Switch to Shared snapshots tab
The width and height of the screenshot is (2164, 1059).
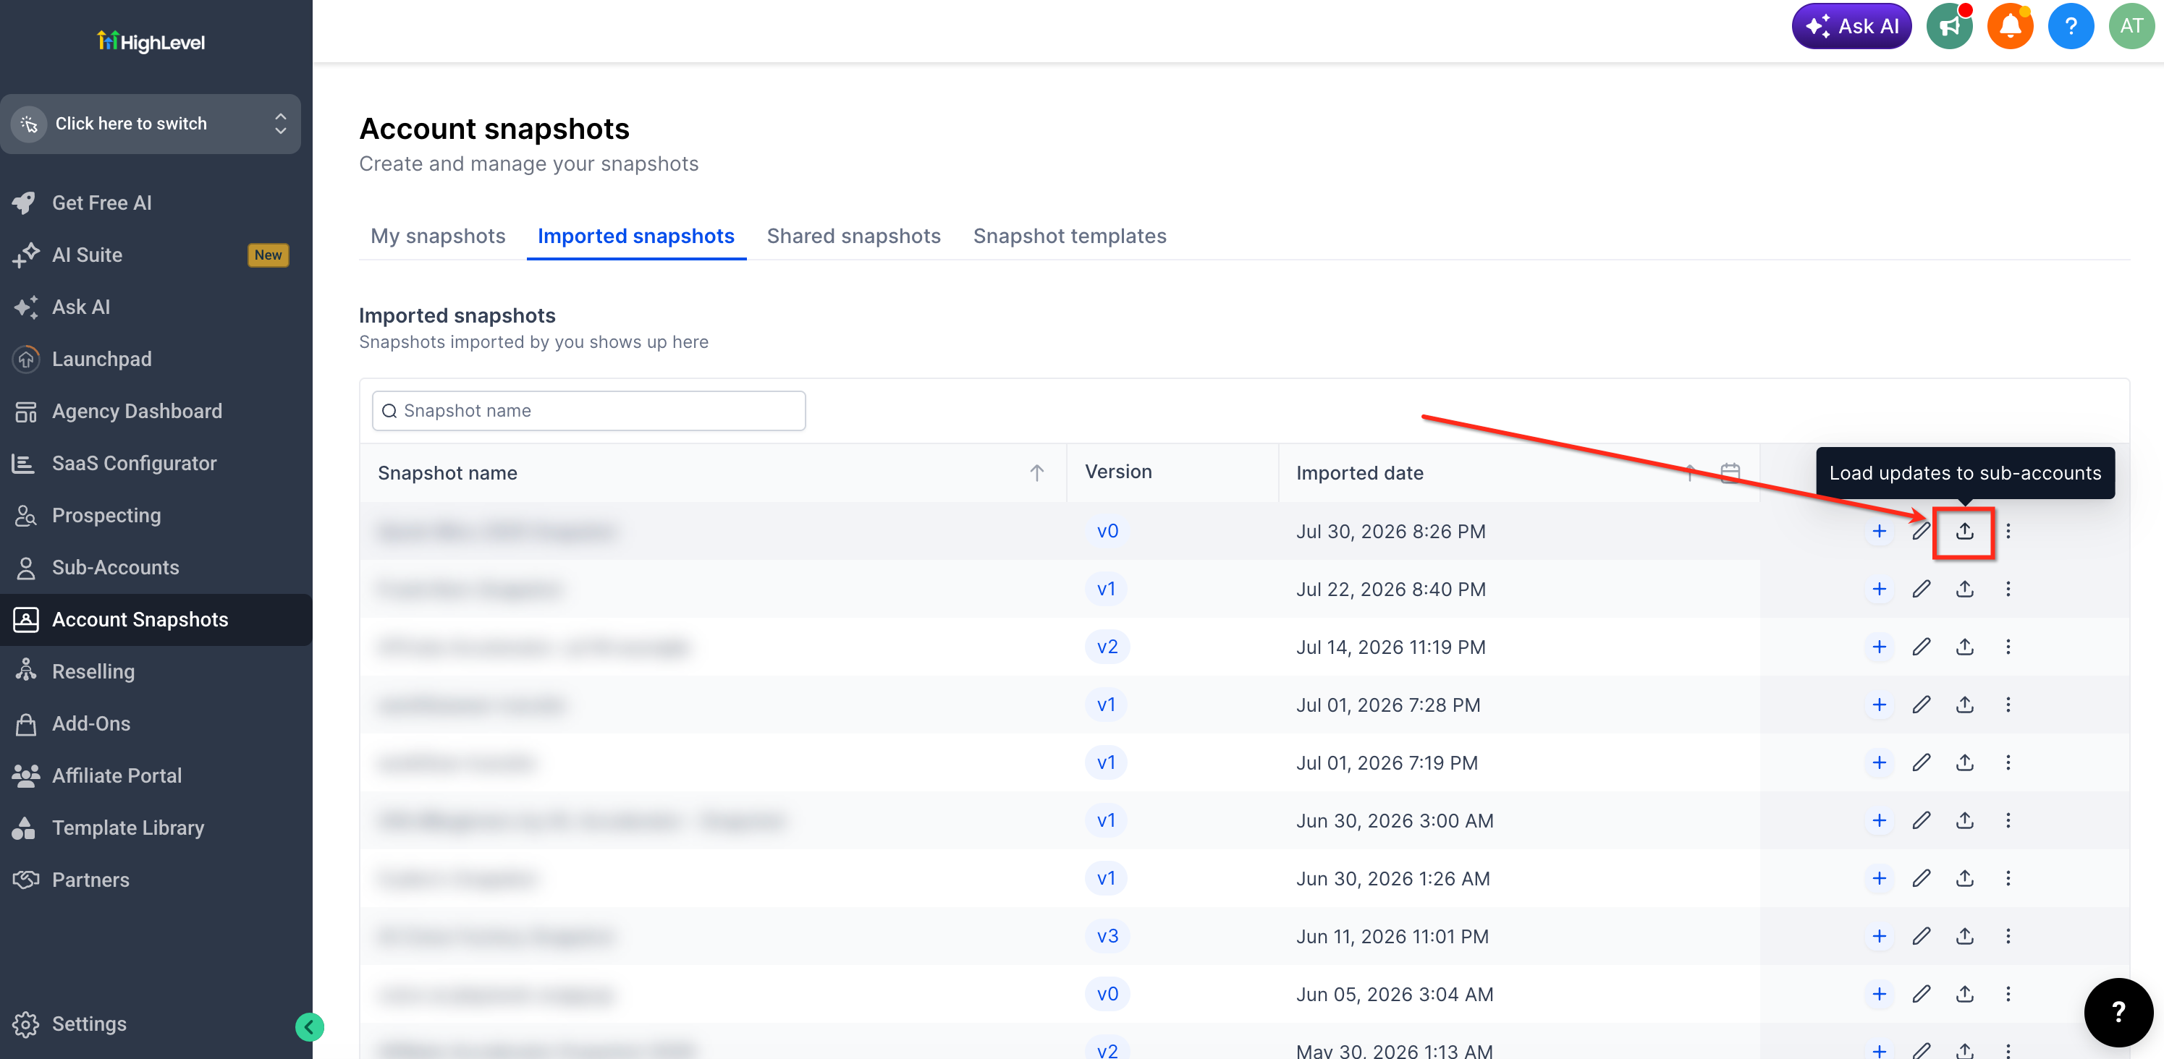[853, 236]
